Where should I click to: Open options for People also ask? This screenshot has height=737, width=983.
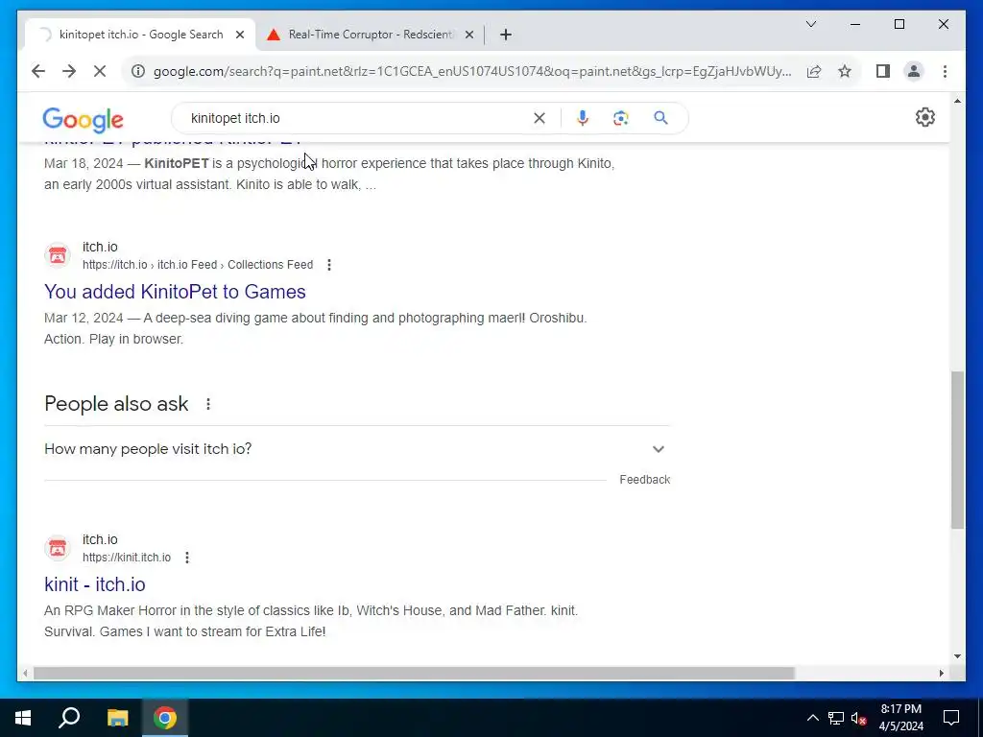click(208, 404)
